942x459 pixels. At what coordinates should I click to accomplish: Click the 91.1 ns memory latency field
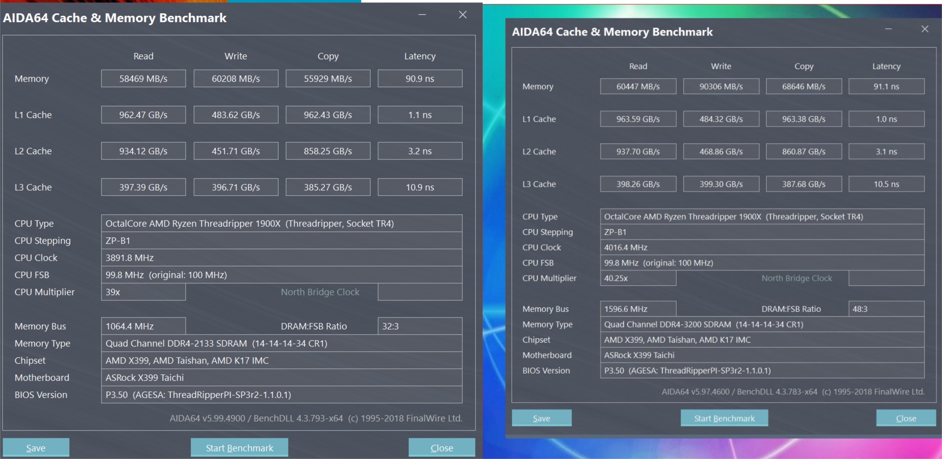[887, 86]
